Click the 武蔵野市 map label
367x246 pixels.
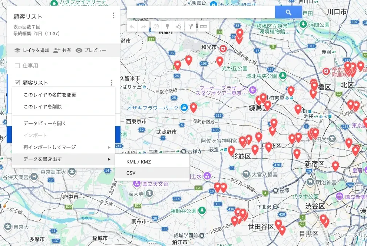point(166,132)
